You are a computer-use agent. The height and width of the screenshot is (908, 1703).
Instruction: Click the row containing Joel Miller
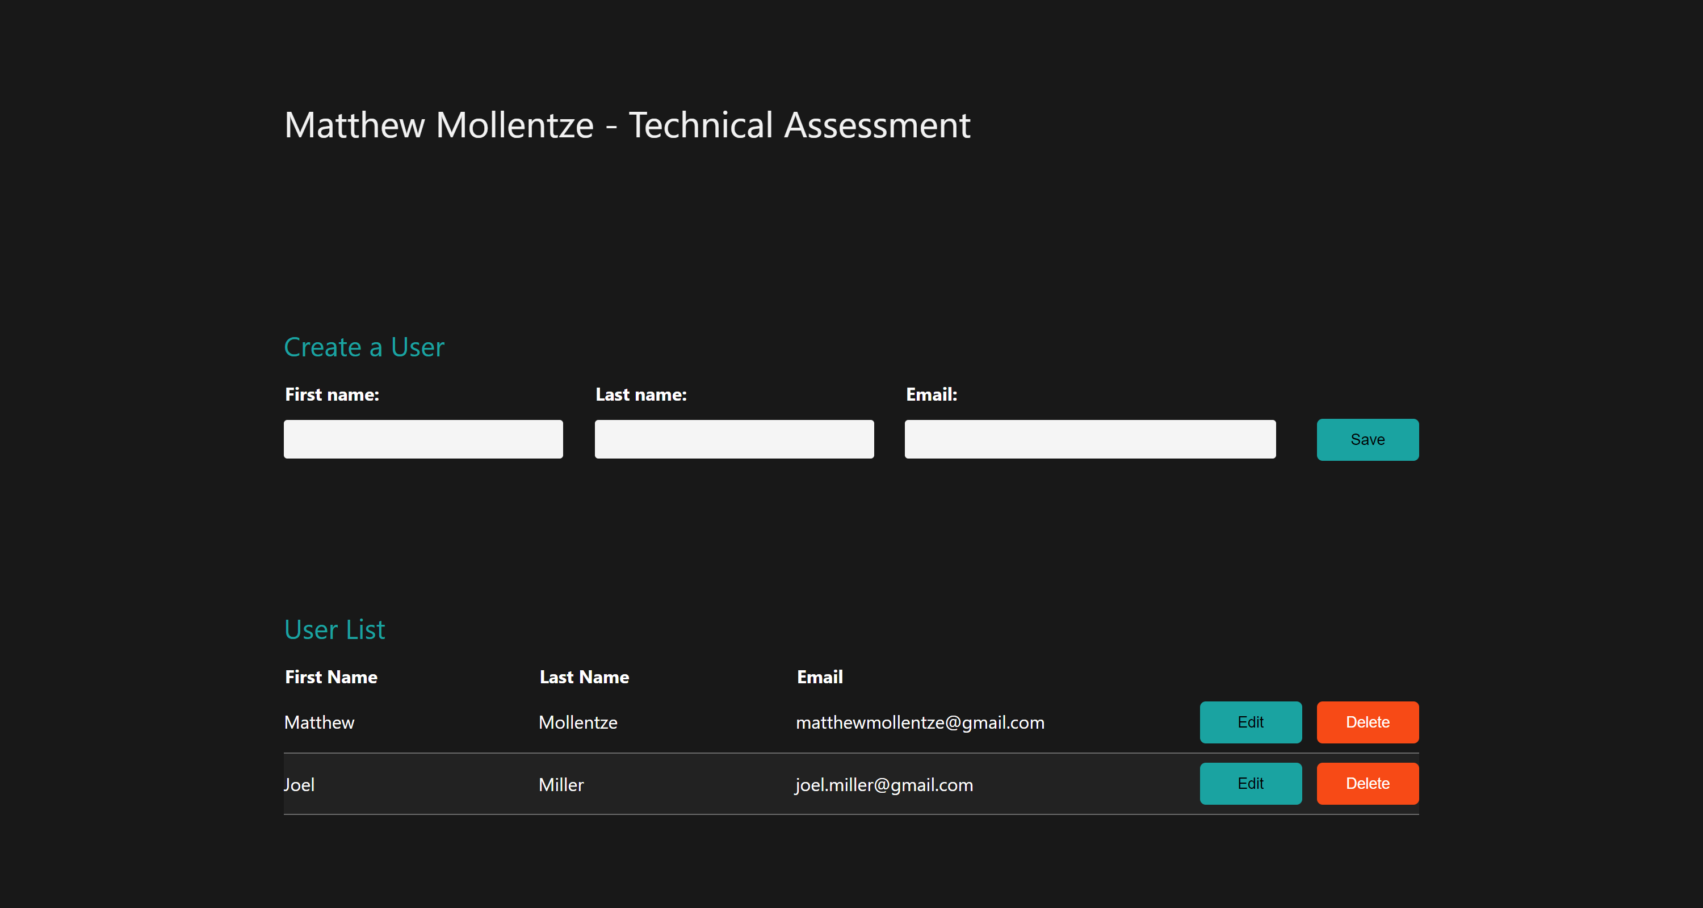595,784
